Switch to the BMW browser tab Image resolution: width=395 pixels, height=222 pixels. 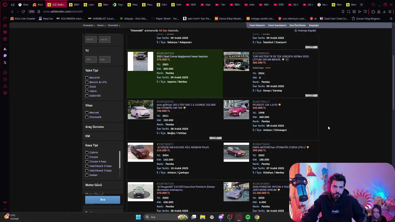pyautogui.click(x=74, y=5)
